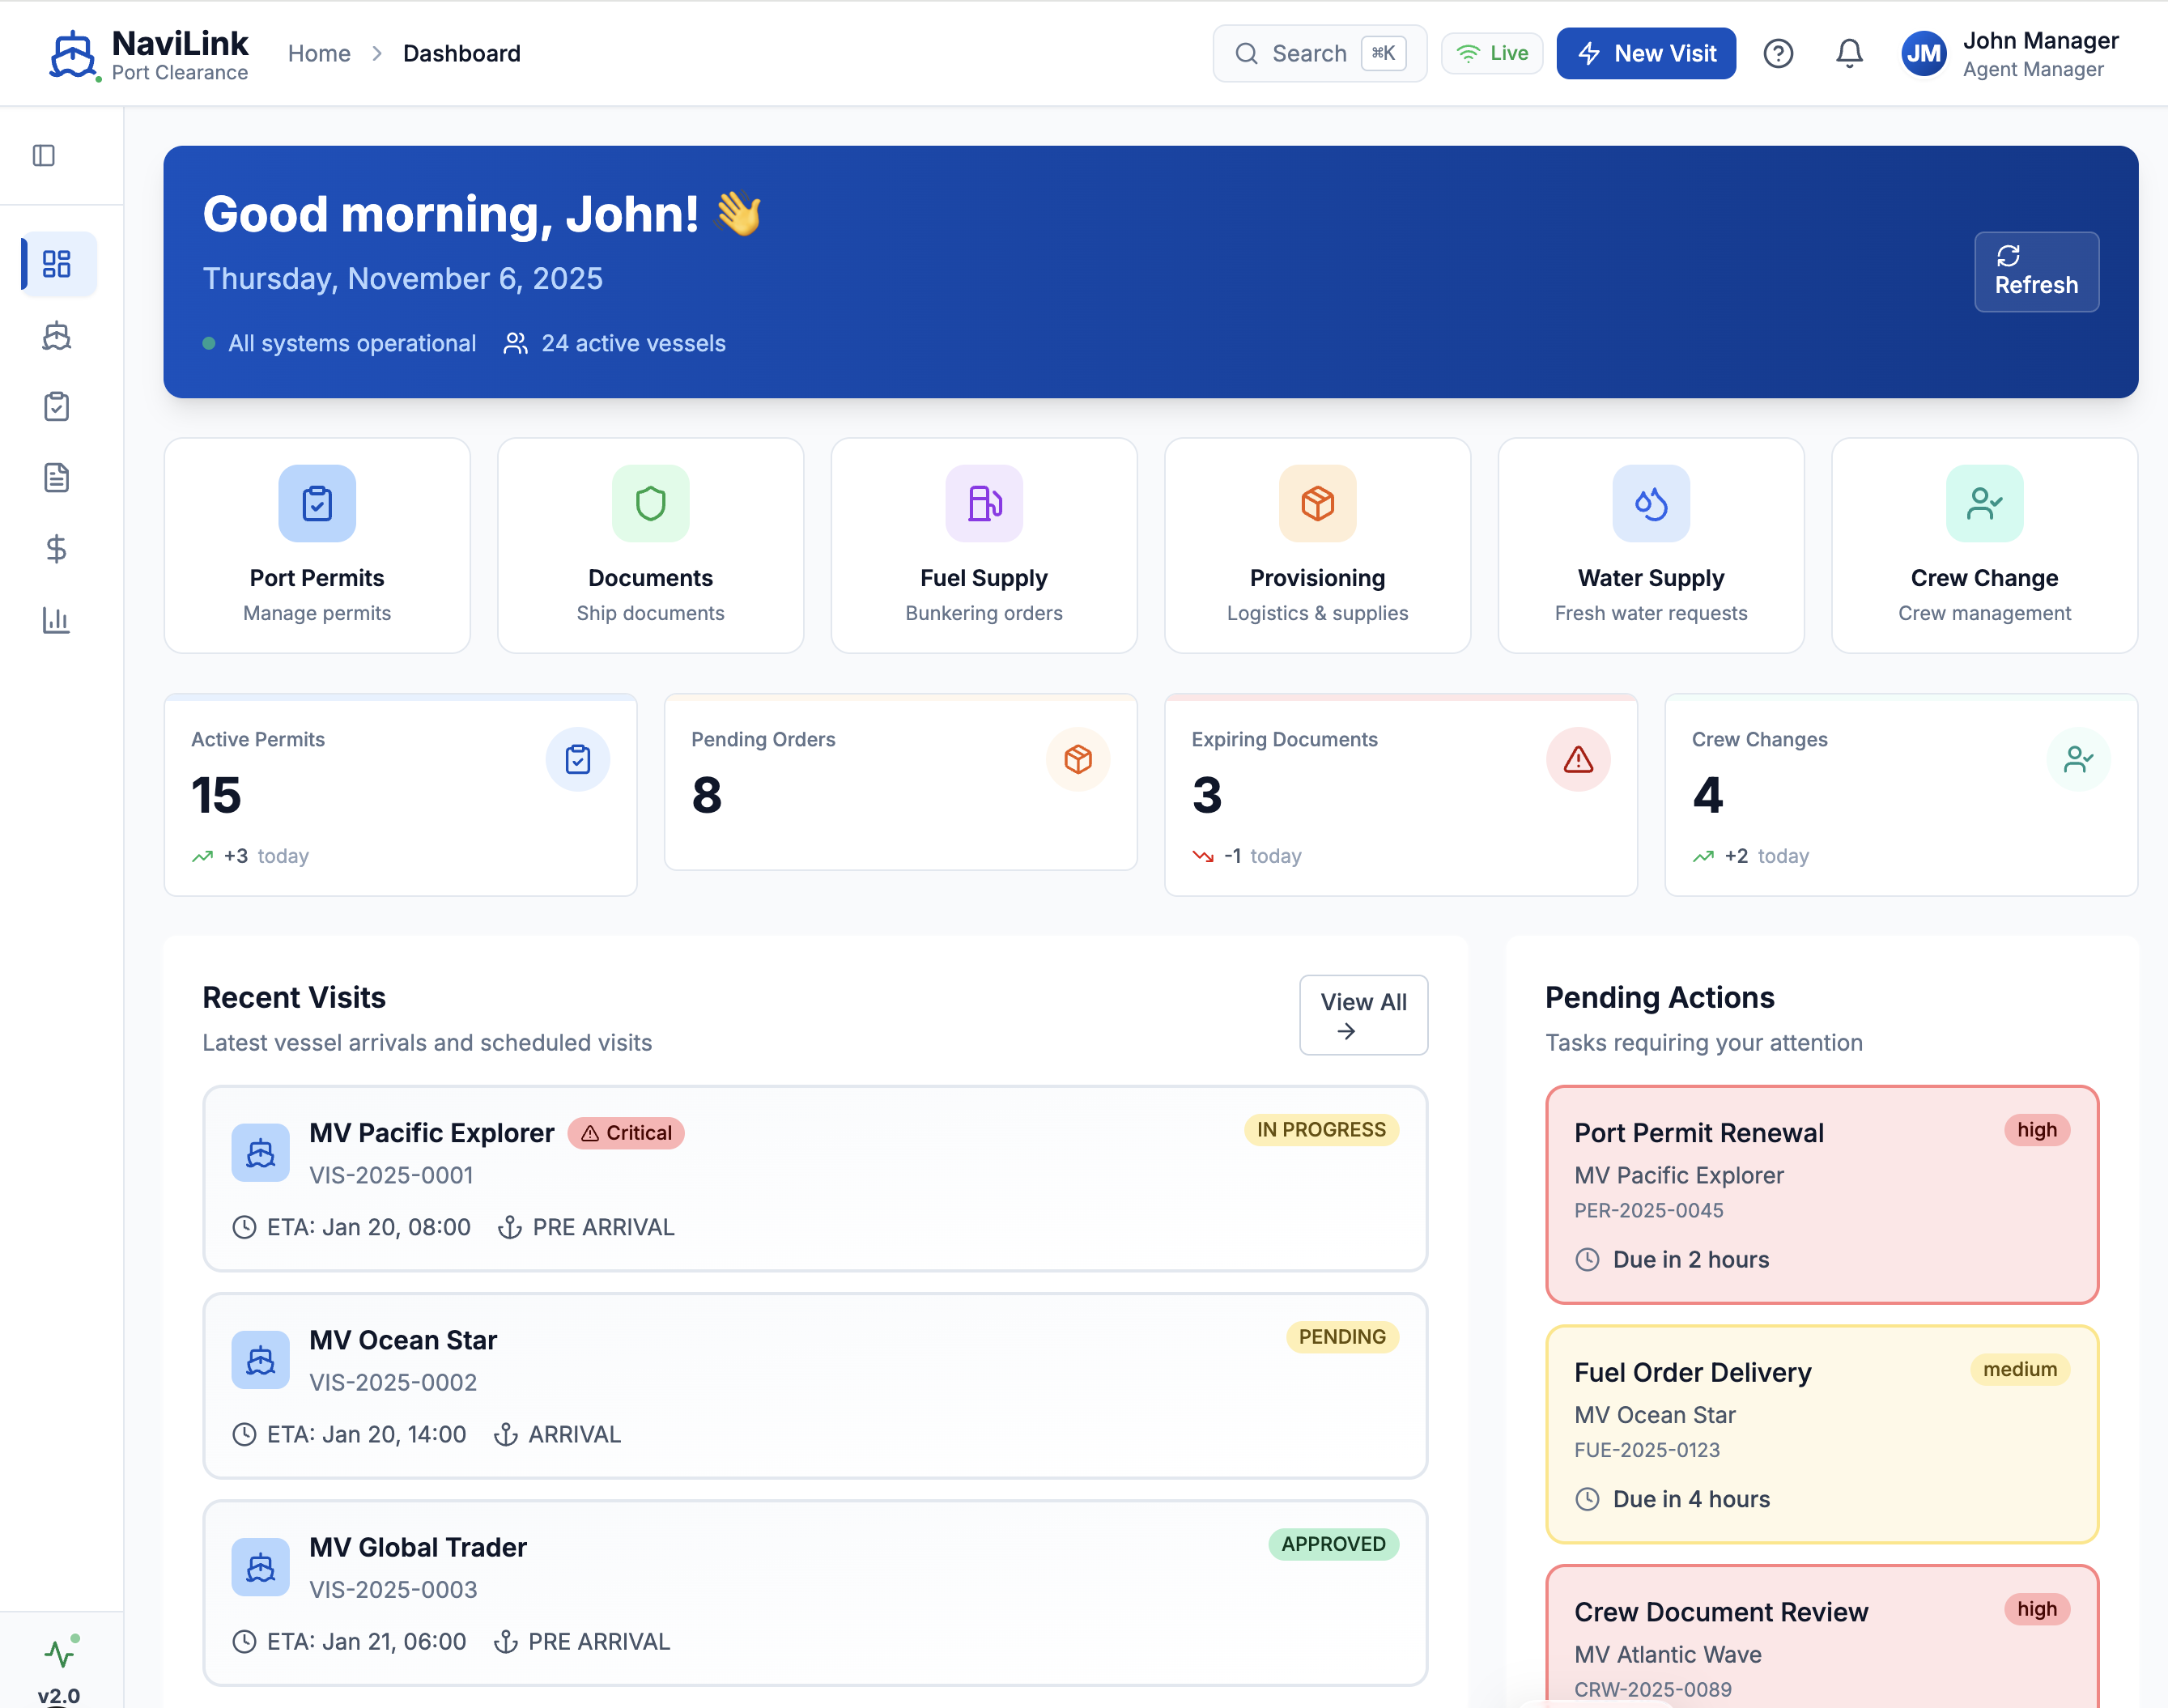Refresh the dashboard data
This screenshot has height=1708, width=2168.
pos(2036,271)
